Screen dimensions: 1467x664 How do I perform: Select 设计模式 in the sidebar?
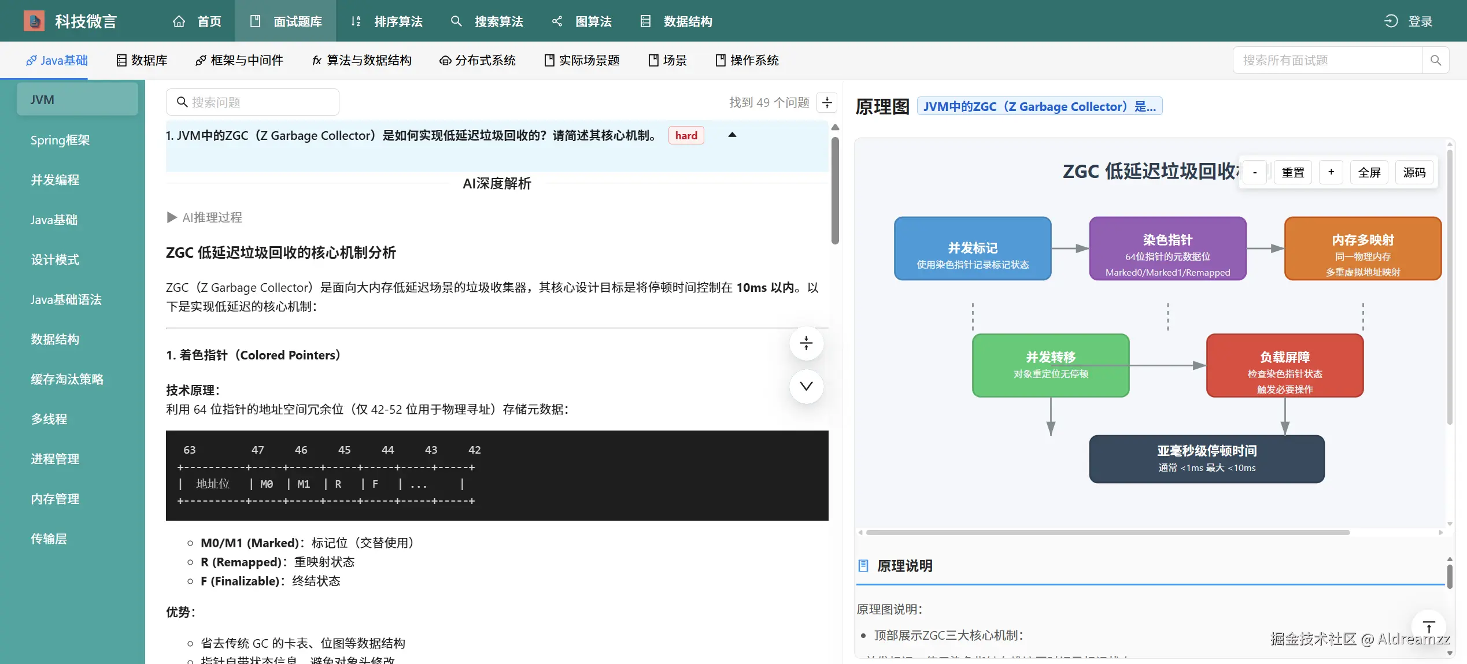pos(77,259)
